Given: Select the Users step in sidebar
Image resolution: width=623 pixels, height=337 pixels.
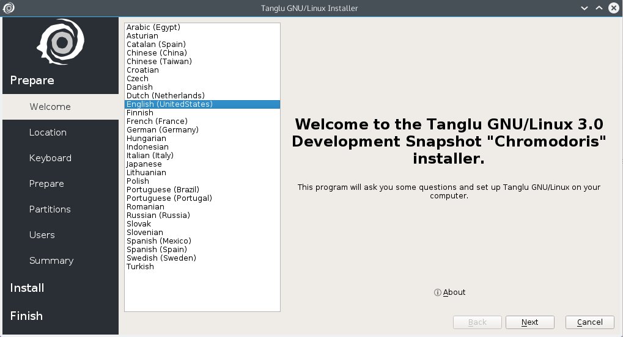Looking at the screenshot, I should [61, 235].
